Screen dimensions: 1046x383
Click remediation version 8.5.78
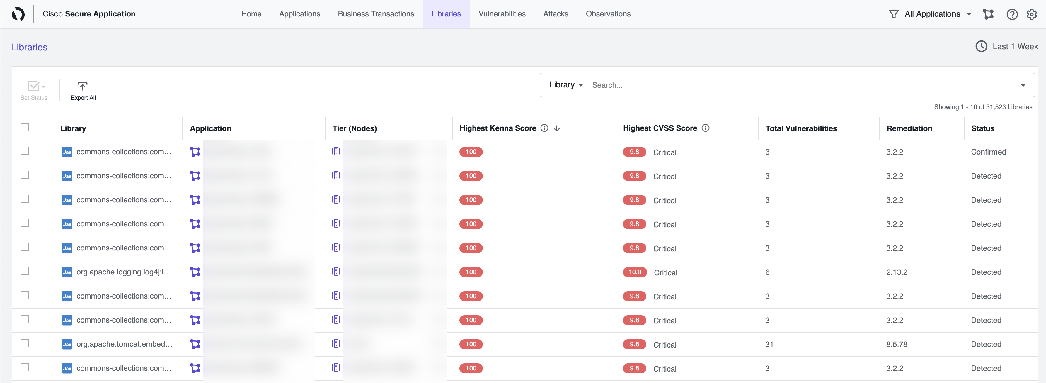pos(897,344)
